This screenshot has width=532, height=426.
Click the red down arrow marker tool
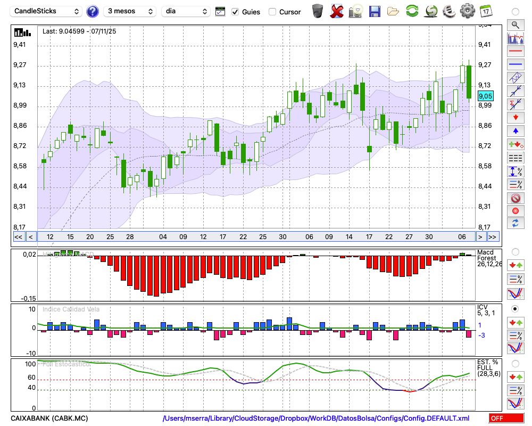click(x=516, y=118)
